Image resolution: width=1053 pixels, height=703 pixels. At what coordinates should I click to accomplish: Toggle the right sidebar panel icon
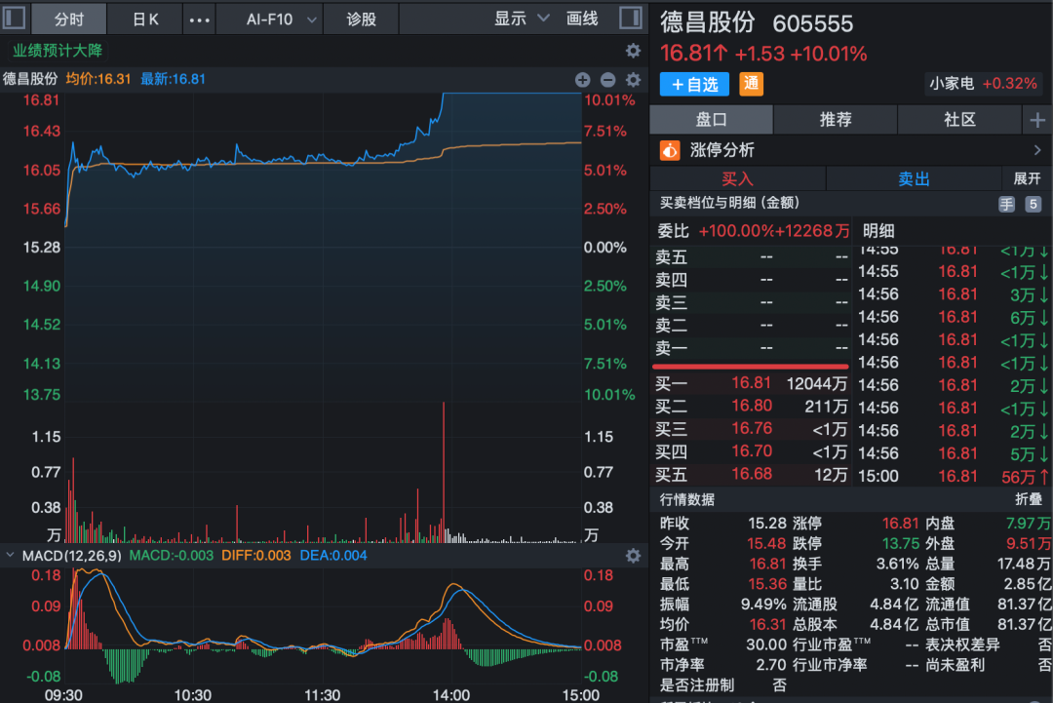[x=631, y=19]
